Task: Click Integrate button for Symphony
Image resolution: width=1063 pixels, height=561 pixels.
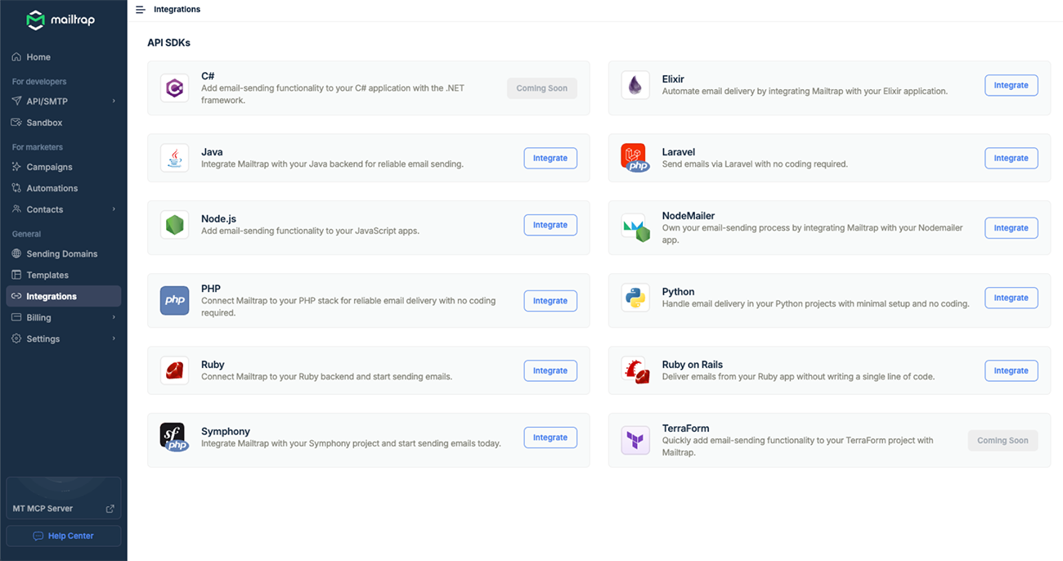Action: tap(550, 438)
